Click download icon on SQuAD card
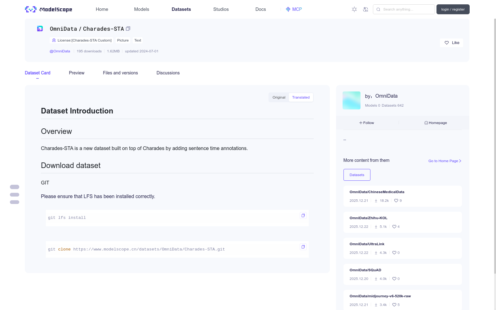This screenshot has width=496, height=310. point(376,279)
